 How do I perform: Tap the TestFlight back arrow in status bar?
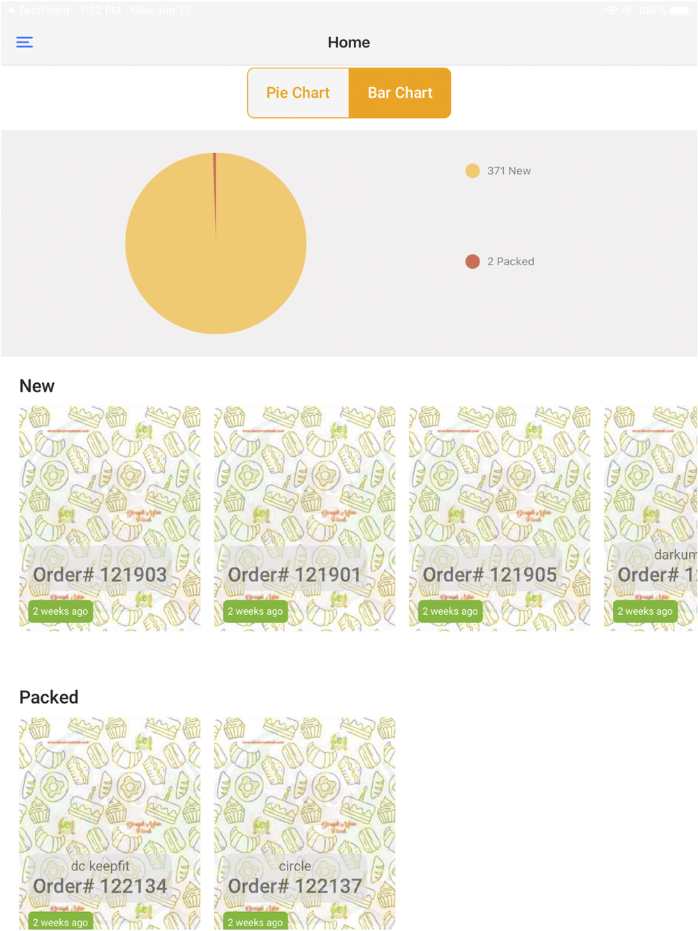pyautogui.click(x=10, y=10)
